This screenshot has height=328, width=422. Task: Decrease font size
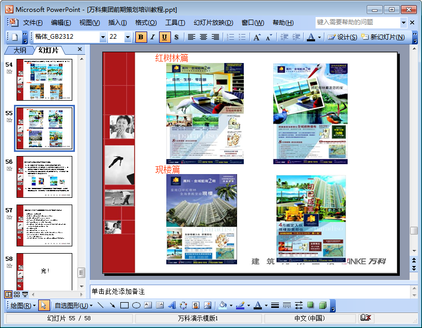coord(269,37)
